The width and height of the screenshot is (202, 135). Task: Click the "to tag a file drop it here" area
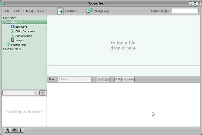(123, 45)
